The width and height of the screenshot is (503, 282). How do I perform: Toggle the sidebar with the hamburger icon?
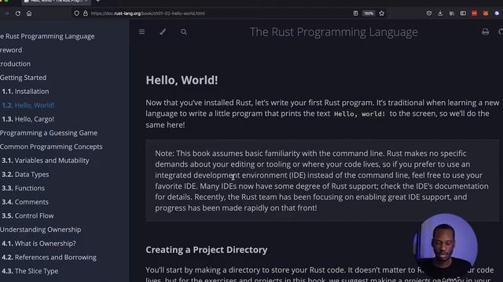pyautogui.click(x=141, y=31)
